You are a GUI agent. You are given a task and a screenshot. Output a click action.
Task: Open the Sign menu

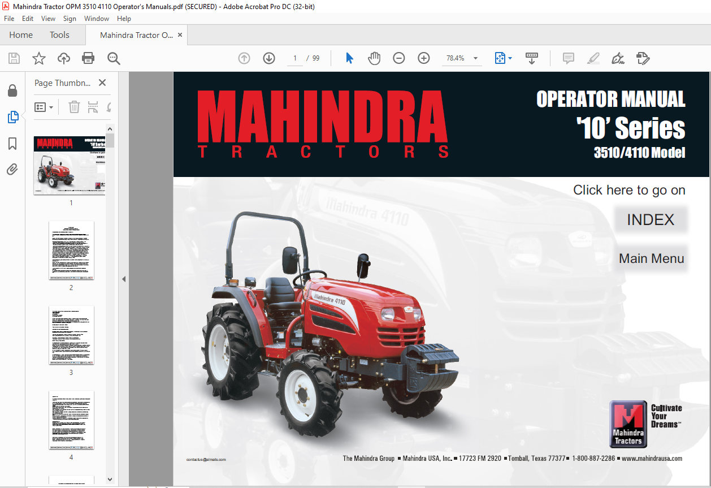(x=70, y=19)
